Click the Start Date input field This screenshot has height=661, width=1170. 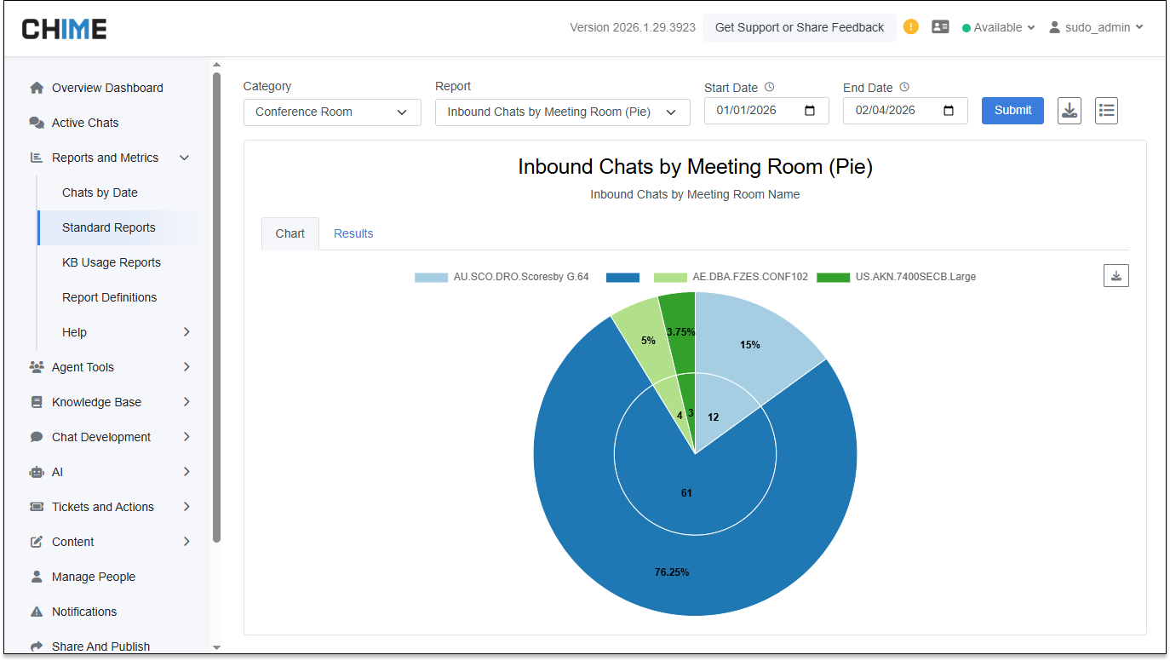(756, 110)
